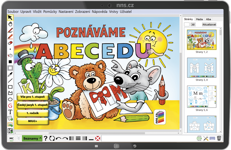
Task: Click the circular arrows refresh icon
Action: [52, 138]
